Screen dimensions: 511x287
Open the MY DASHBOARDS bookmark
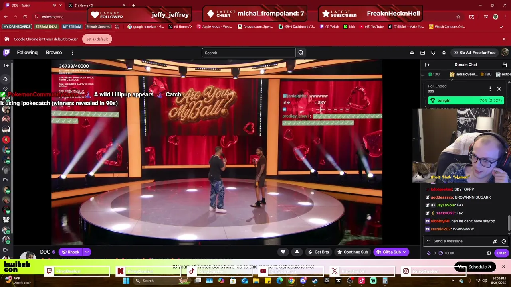coord(17,26)
